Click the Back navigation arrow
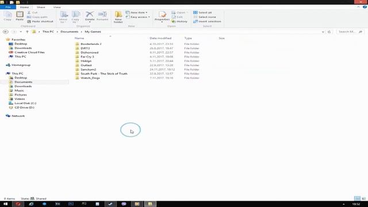 pos(6,32)
